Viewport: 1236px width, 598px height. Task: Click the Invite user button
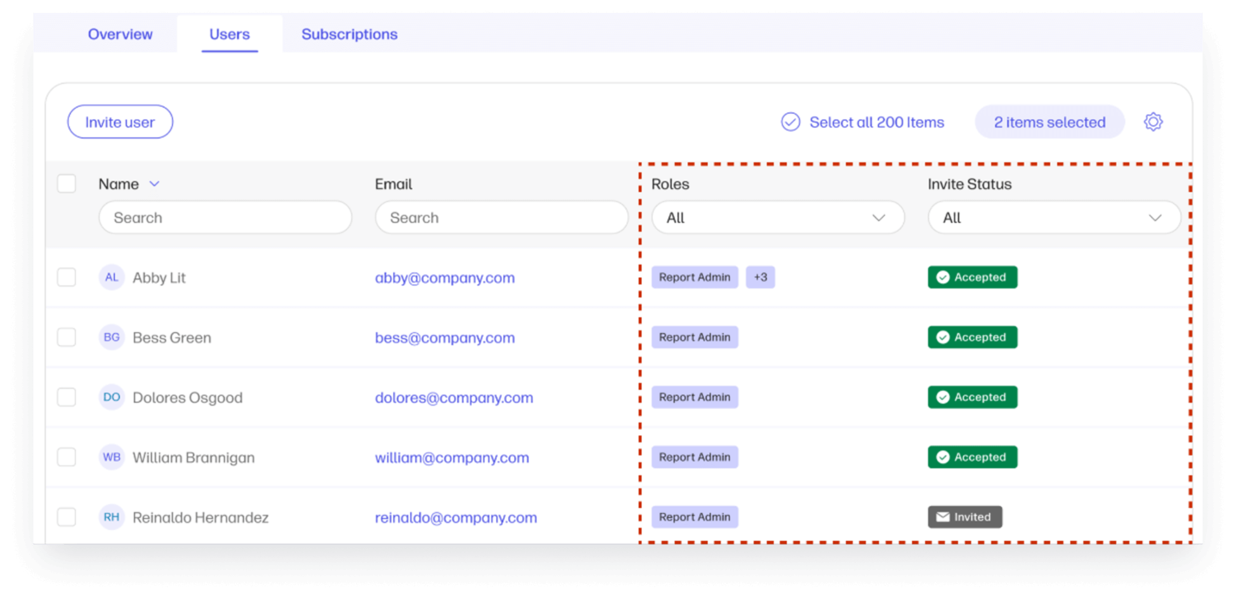coord(120,122)
